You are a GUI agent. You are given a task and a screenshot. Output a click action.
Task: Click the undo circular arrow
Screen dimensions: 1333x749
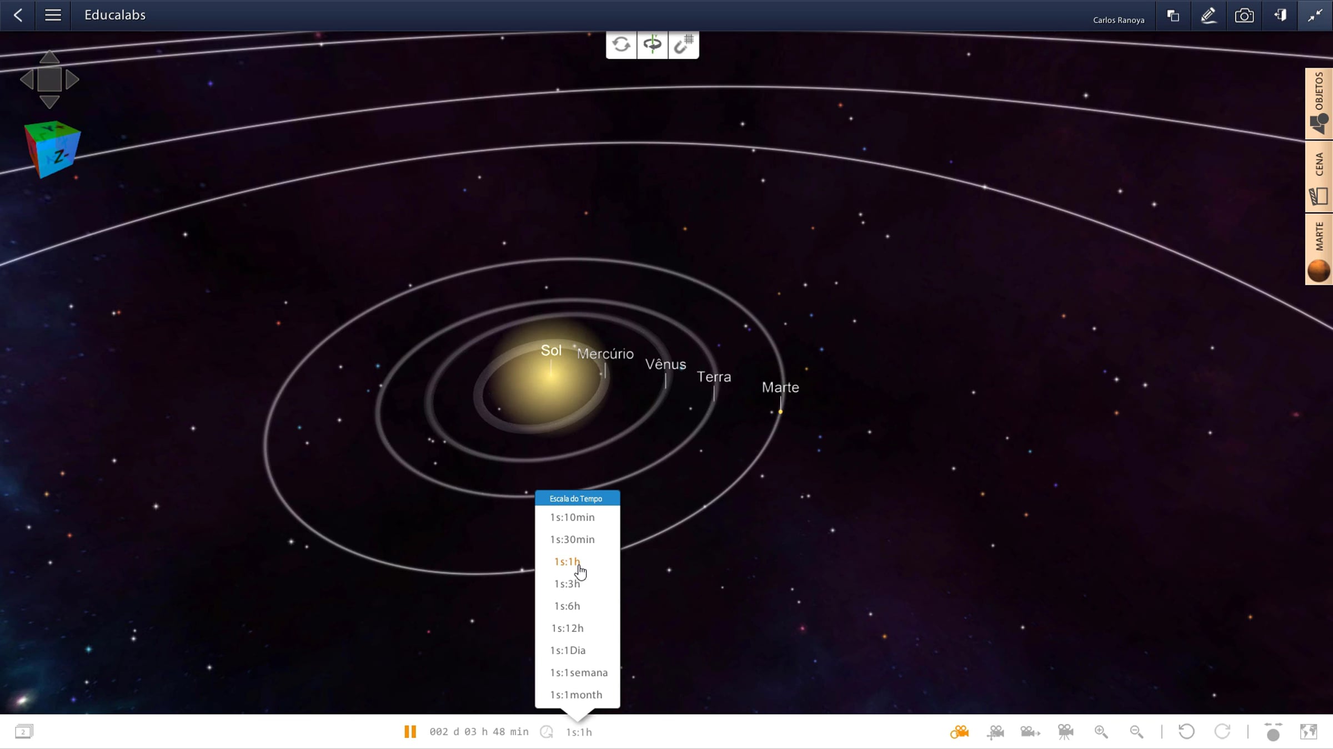(x=1186, y=732)
